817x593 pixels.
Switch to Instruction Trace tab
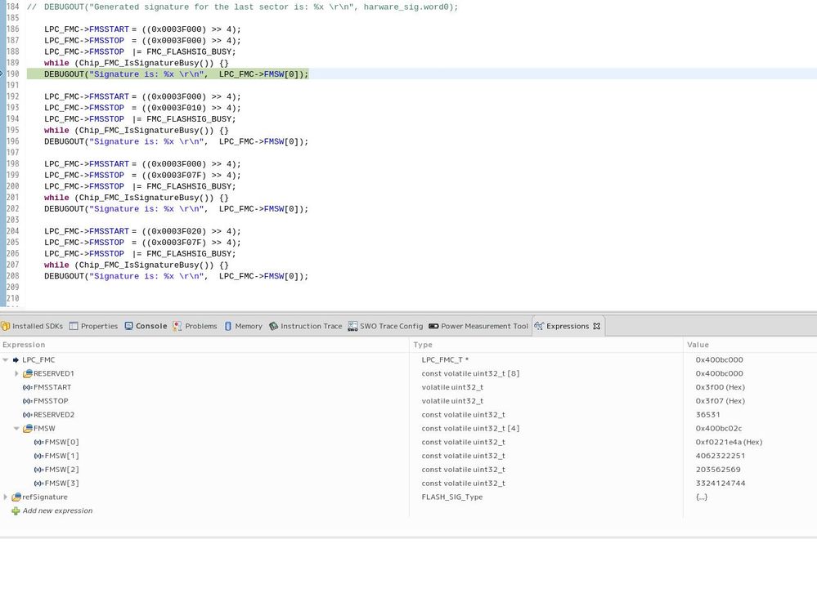(305, 326)
